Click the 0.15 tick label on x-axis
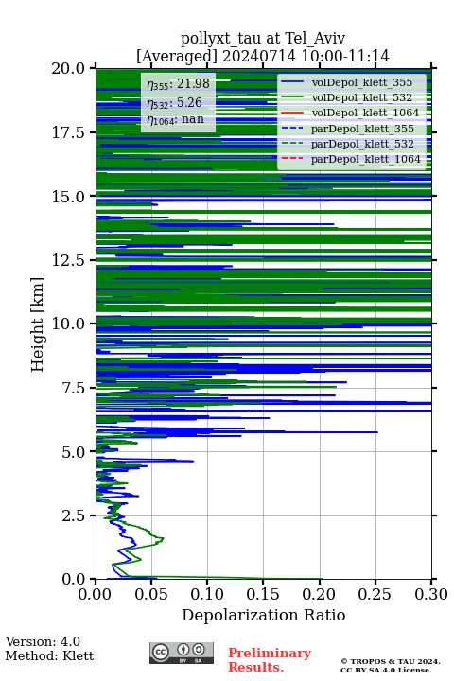The image size is (454, 681). click(263, 594)
